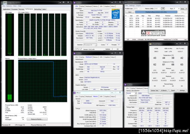Click the Reset button in Core Temp
190x134 pixels.
point(173,91)
